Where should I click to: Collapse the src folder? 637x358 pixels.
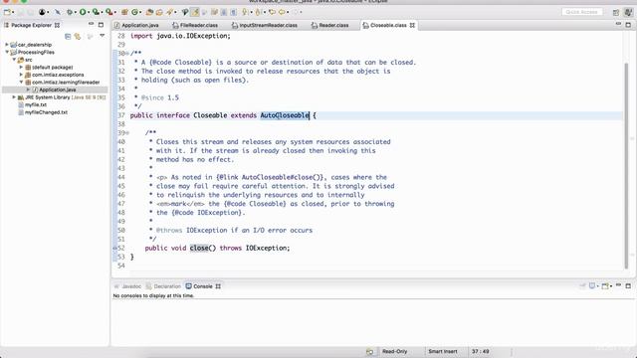(x=14, y=60)
